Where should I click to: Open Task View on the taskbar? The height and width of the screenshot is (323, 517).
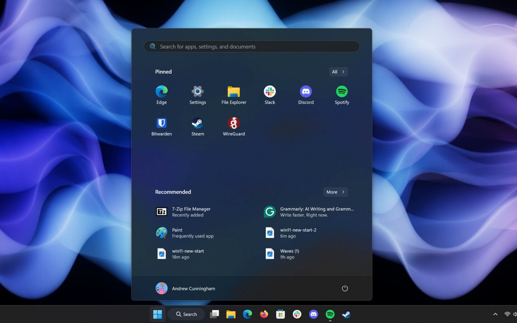click(x=214, y=314)
